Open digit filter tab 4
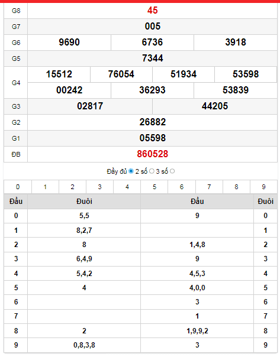The image size is (280, 357). pos(127,187)
